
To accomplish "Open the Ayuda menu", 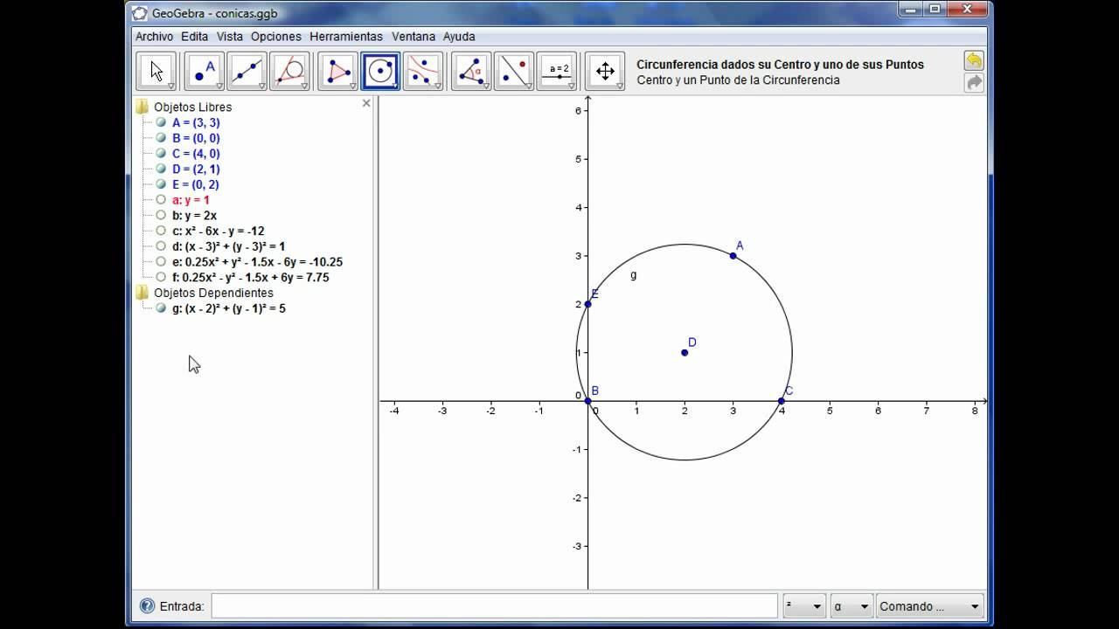I will (459, 37).
